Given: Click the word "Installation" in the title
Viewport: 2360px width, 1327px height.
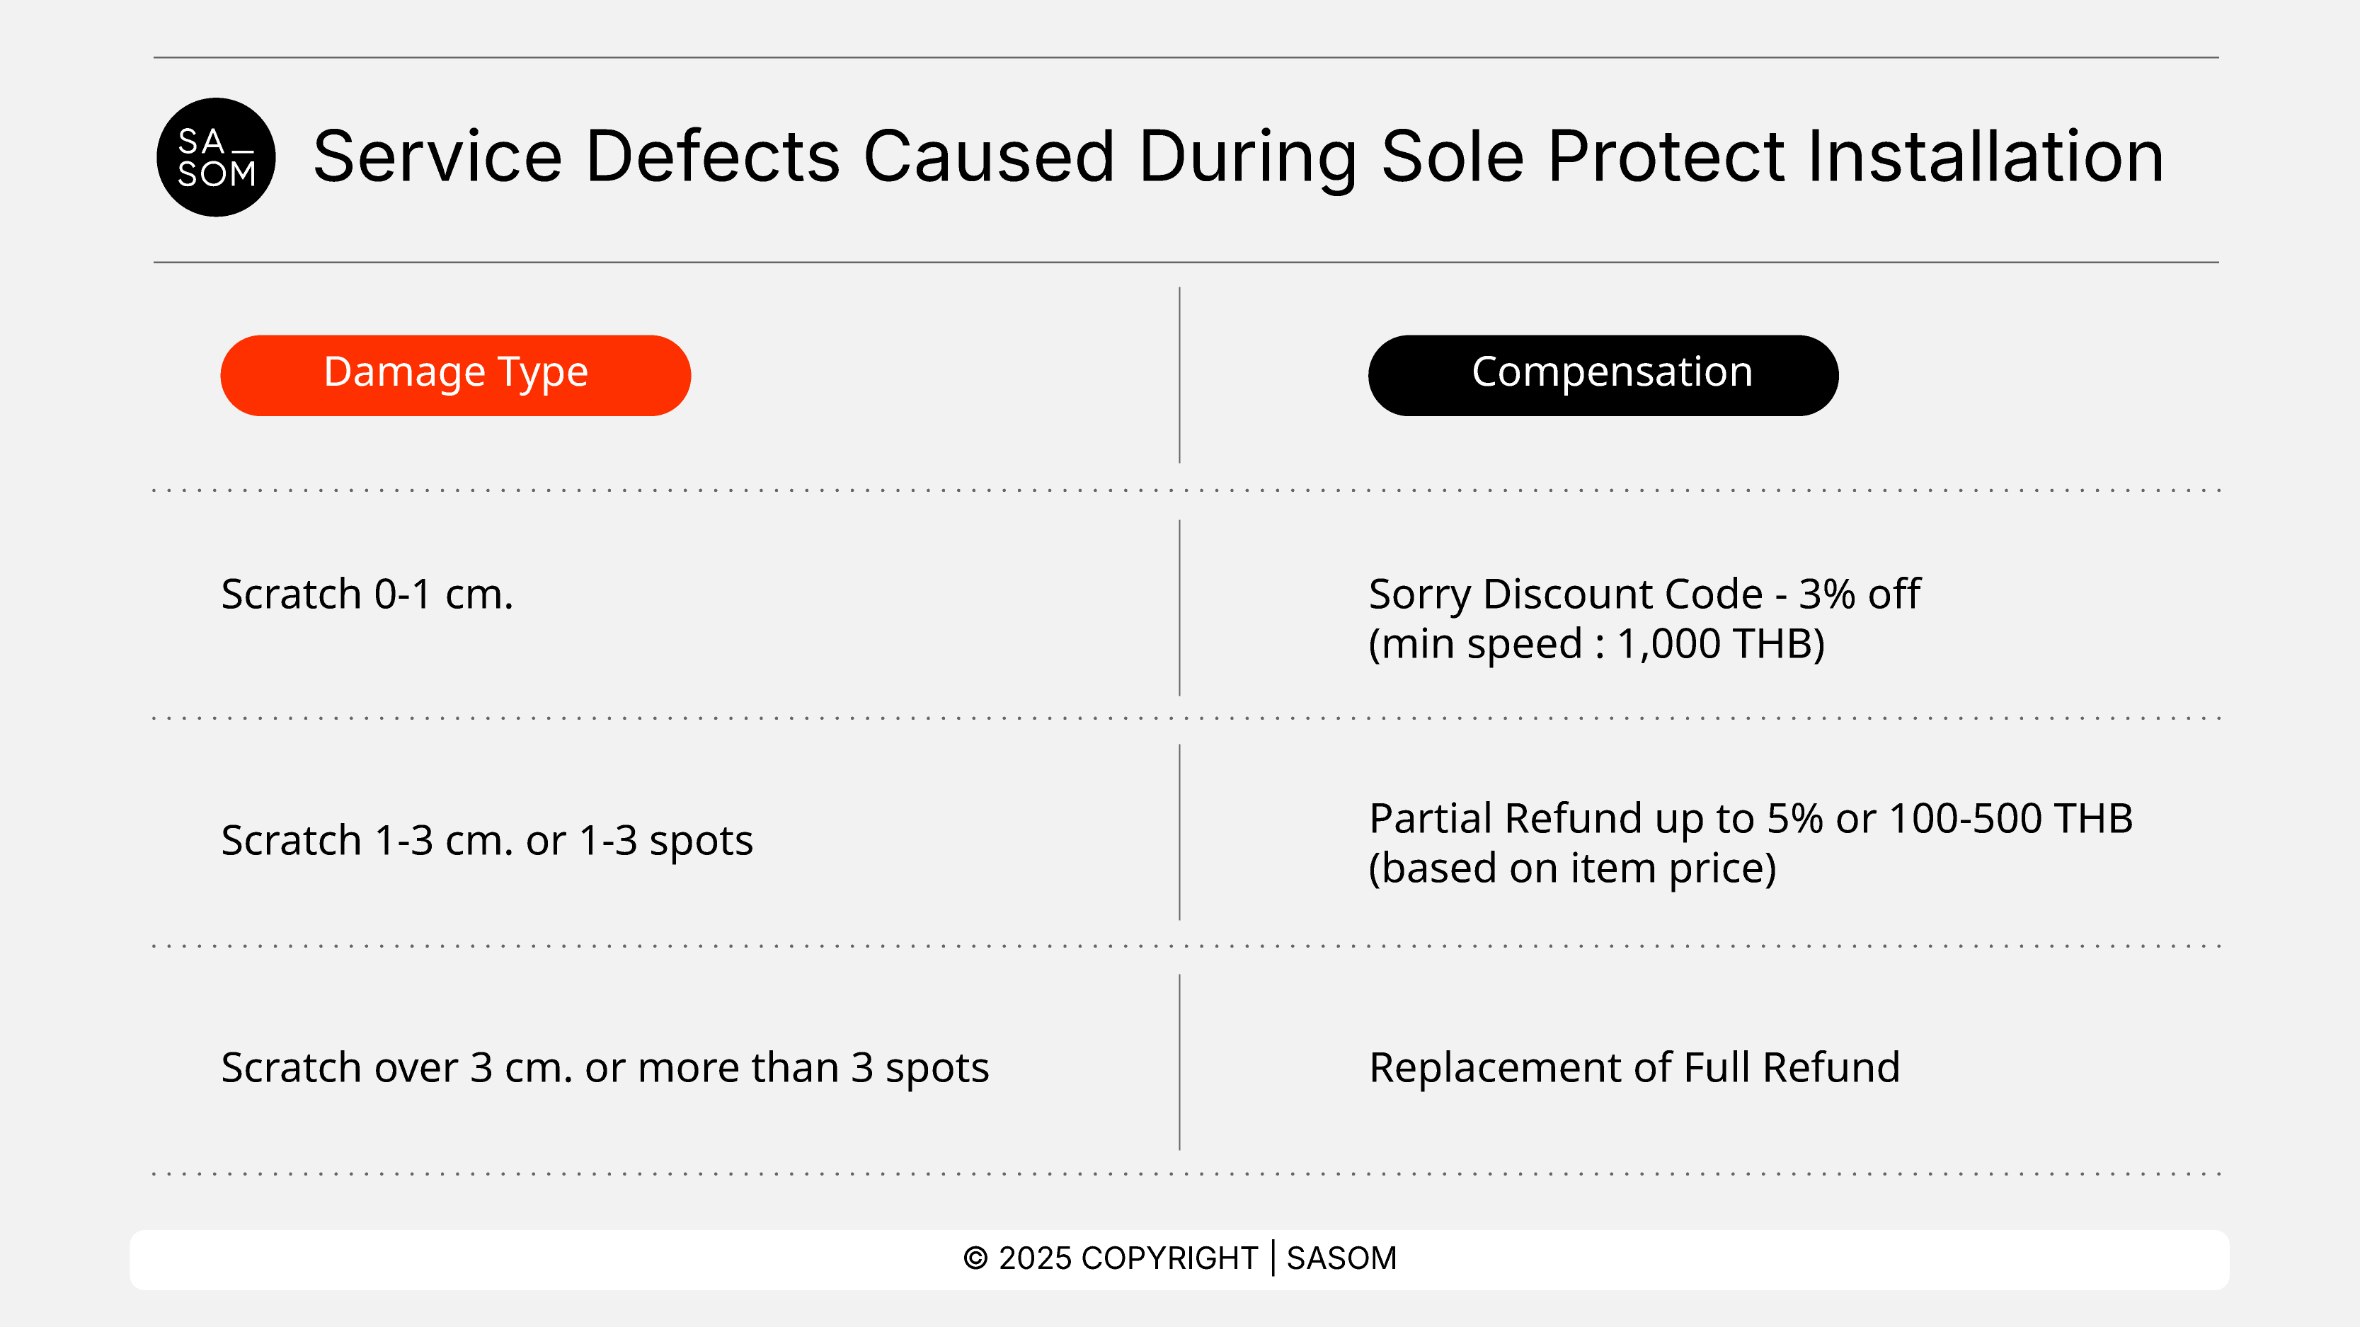Looking at the screenshot, I should pyautogui.click(x=1984, y=156).
